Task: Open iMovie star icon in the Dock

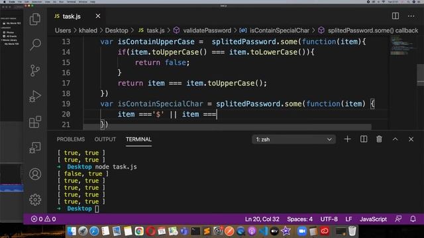Action: (x=286, y=231)
